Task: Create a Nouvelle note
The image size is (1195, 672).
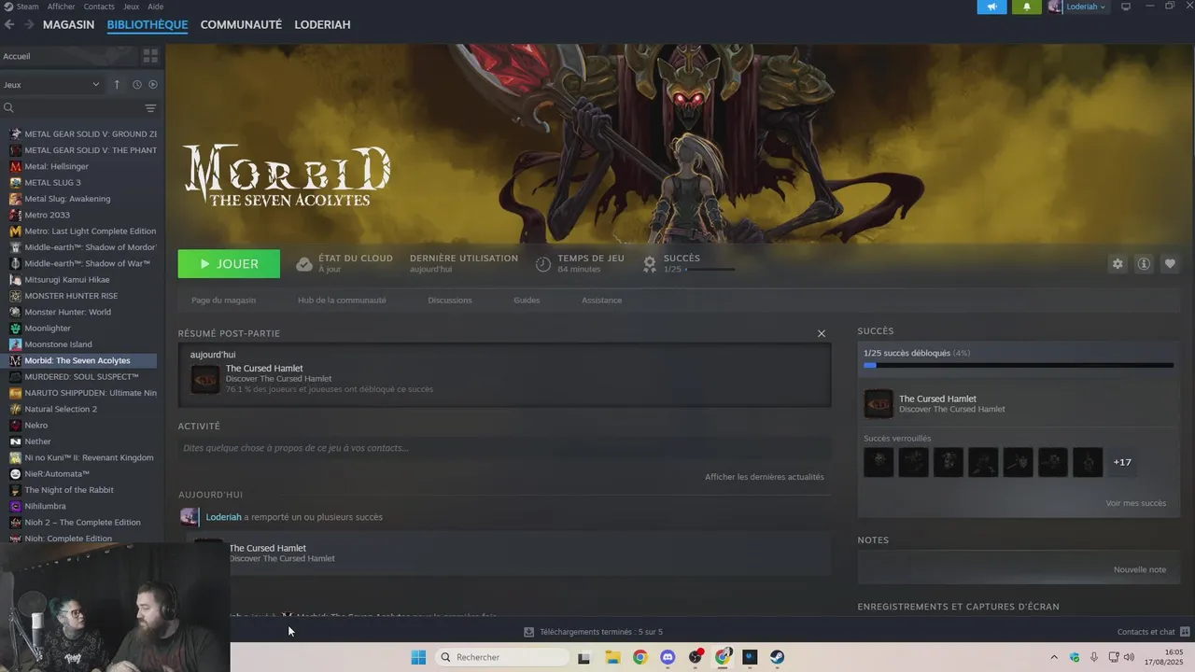Action: [1140, 569]
